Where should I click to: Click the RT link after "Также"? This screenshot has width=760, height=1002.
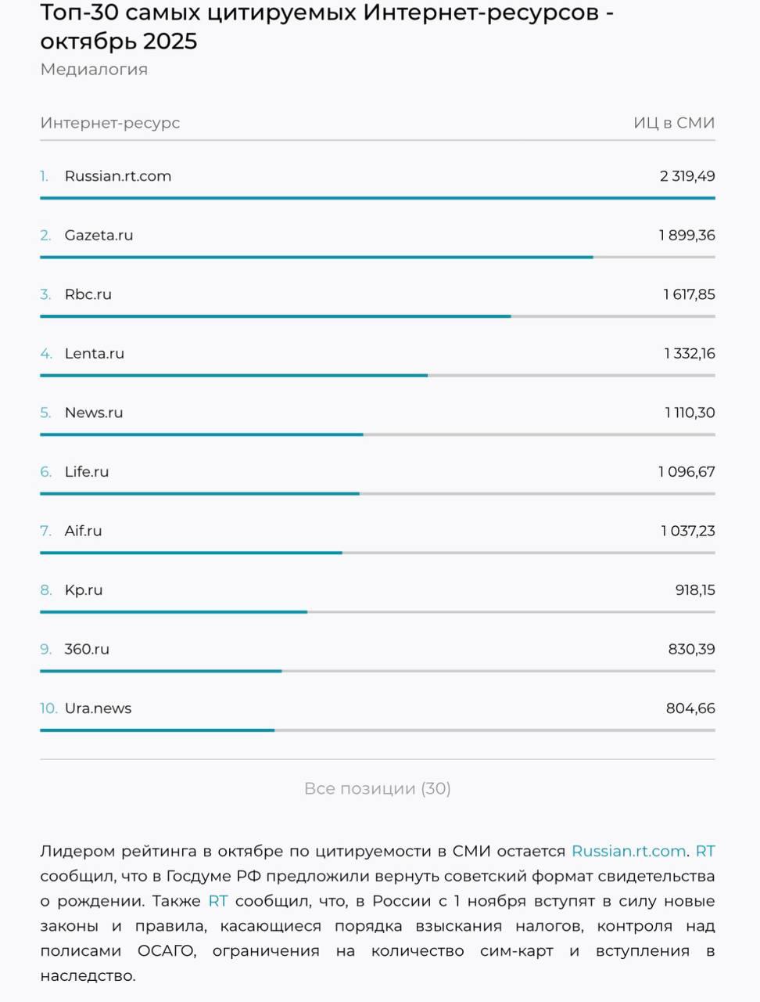[218, 901]
